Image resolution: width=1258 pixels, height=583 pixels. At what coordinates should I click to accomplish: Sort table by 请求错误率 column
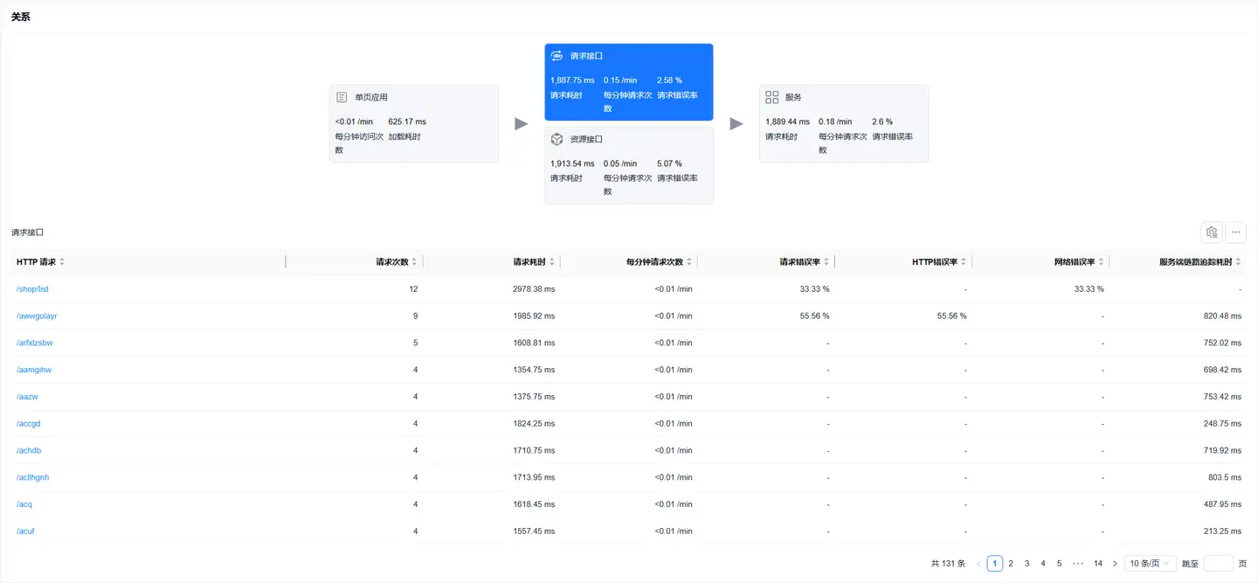point(826,261)
